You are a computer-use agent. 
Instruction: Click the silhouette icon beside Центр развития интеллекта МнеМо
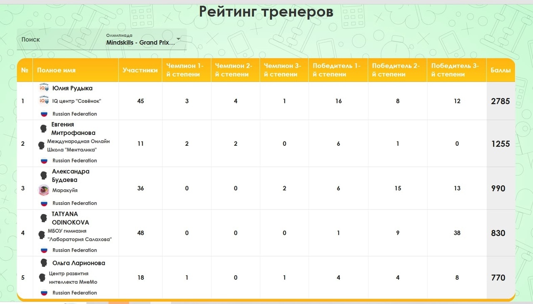[x=42, y=277]
